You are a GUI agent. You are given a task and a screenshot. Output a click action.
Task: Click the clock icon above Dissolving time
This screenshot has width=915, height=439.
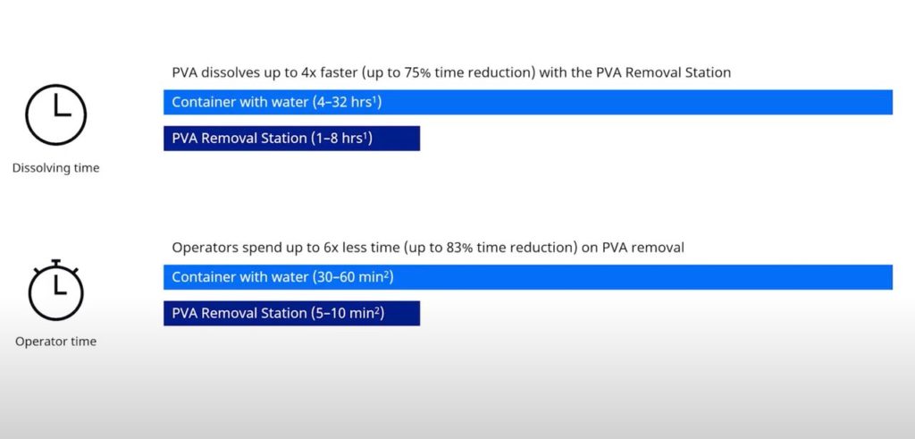[55, 114]
